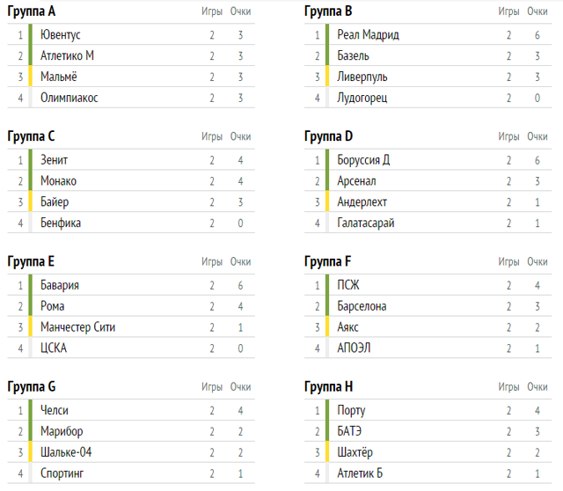
Task: Select Челси in Group G
Action: pos(55,411)
